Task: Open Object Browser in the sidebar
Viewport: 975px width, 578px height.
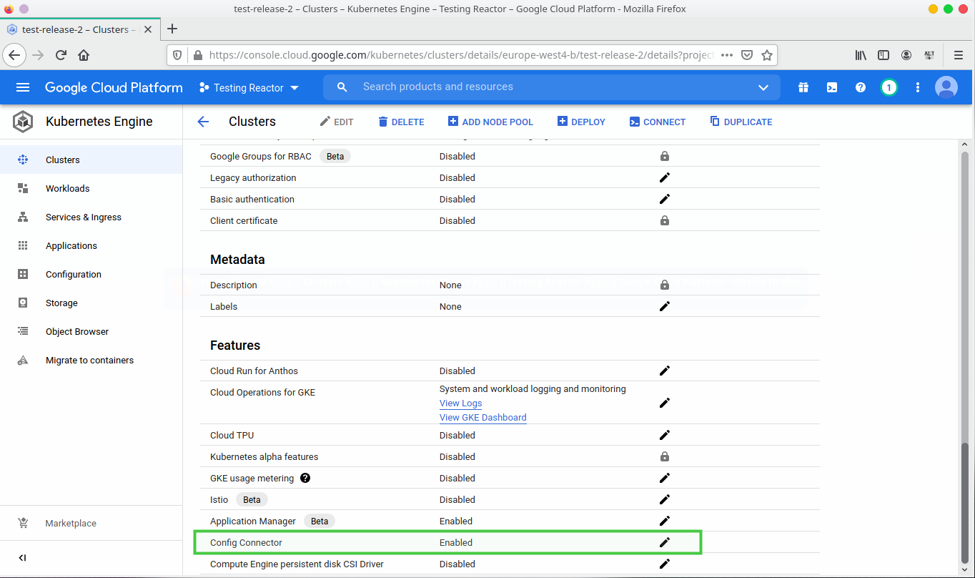Action: (91, 331)
